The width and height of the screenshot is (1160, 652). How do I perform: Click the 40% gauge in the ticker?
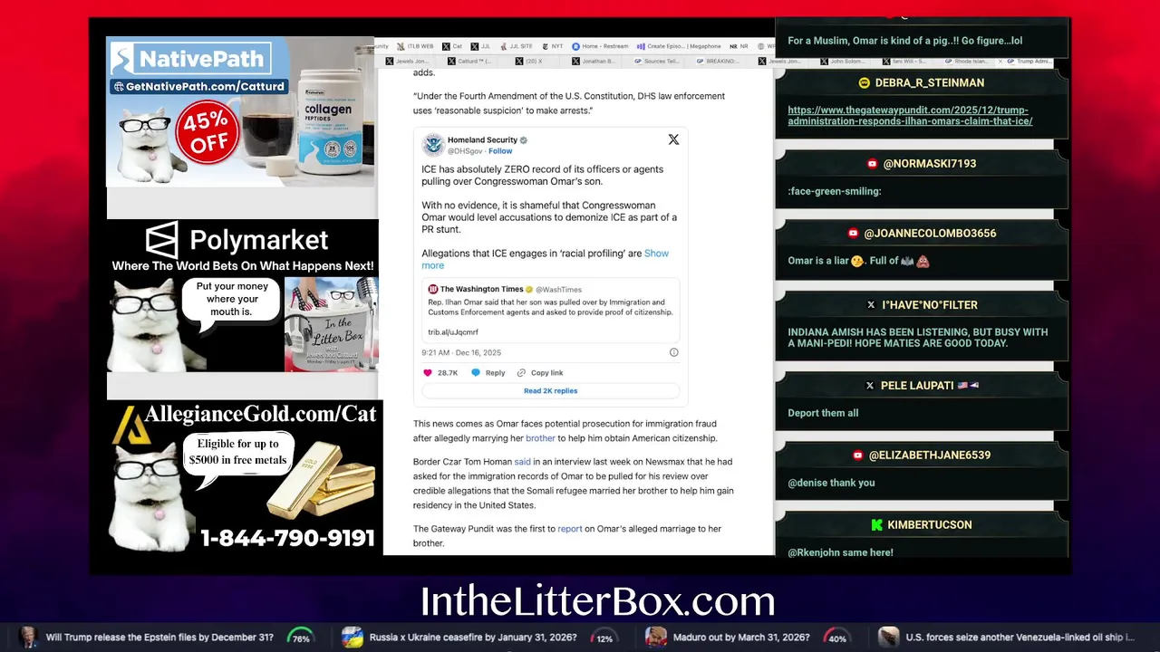click(837, 638)
